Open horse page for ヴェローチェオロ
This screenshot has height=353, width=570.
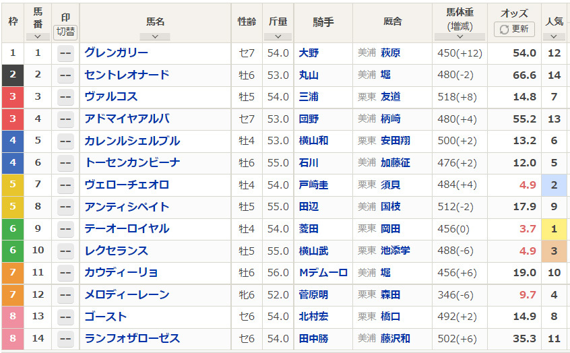[x=127, y=185]
